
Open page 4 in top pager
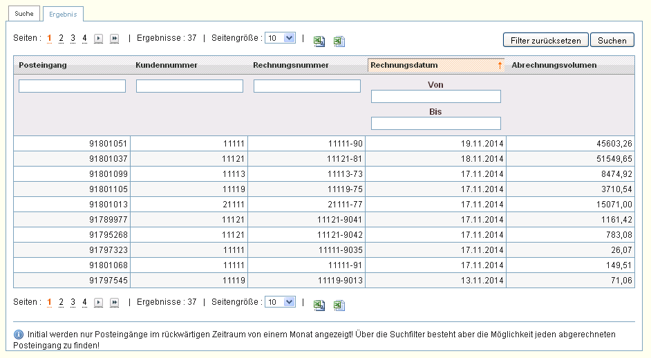[84, 38]
